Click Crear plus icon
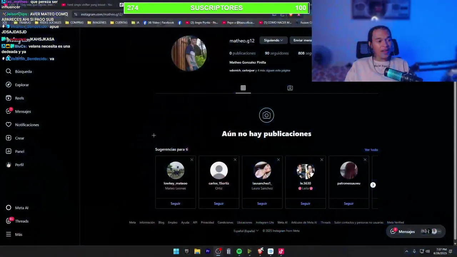Screen dimensions: 457x257 pos(9,138)
